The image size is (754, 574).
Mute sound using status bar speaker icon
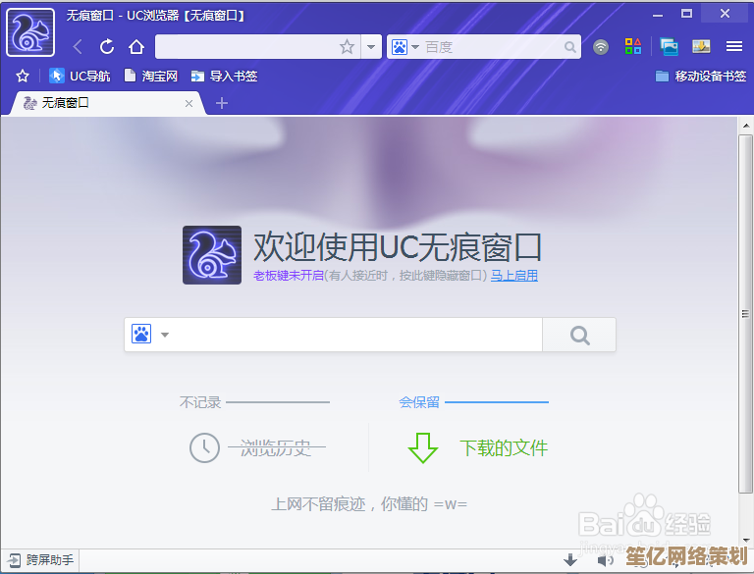click(x=605, y=560)
